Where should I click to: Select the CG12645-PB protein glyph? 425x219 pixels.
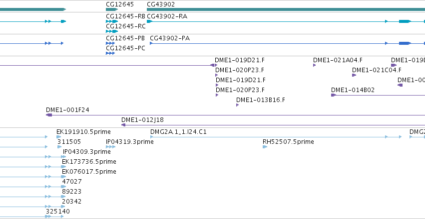[110, 43]
